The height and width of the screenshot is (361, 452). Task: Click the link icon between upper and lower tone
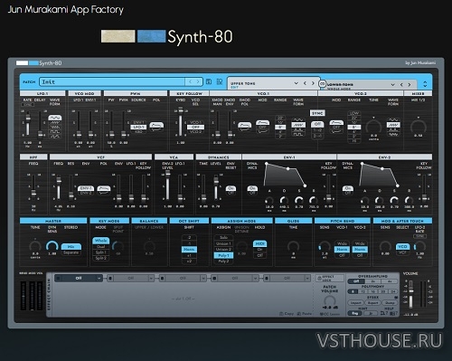pyautogui.click(x=322, y=83)
